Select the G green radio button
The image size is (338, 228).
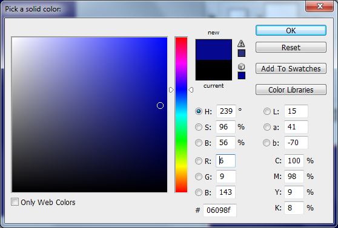198,177
